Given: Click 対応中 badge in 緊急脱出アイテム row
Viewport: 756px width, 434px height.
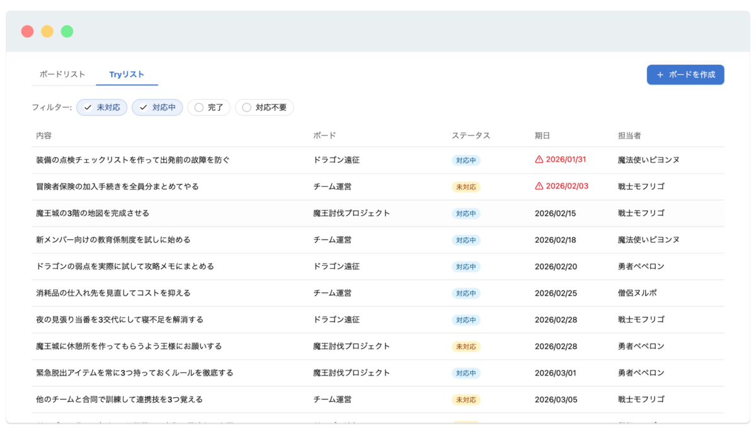Looking at the screenshot, I should [466, 373].
